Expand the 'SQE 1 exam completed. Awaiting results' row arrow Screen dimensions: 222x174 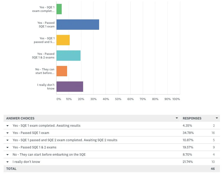pyautogui.click(x=7, y=126)
